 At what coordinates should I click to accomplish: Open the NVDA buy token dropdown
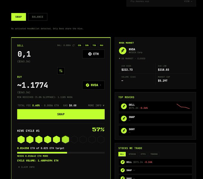(x=93, y=85)
